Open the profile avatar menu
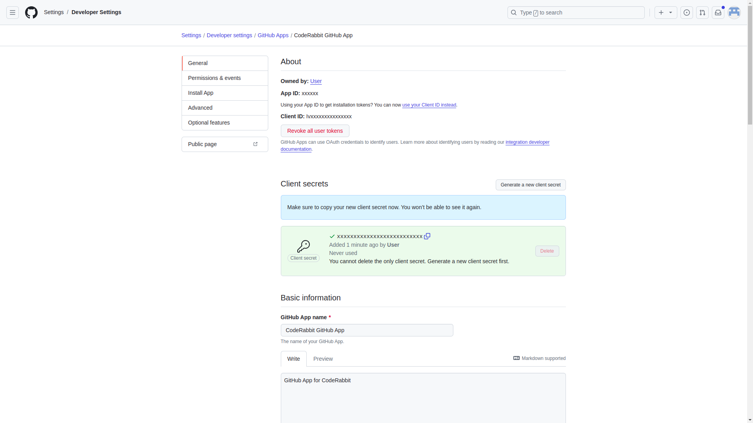The width and height of the screenshot is (753, 423). (734, 12)
